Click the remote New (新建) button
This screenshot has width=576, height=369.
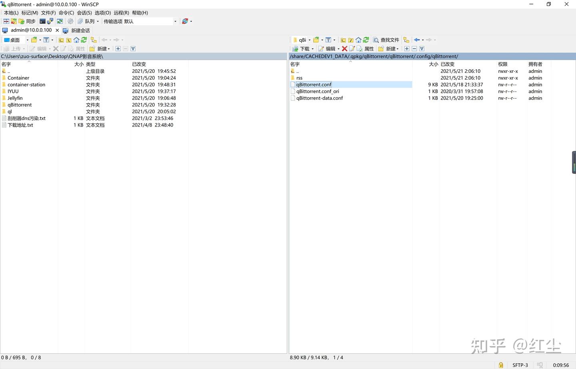[x=388, y=48]
